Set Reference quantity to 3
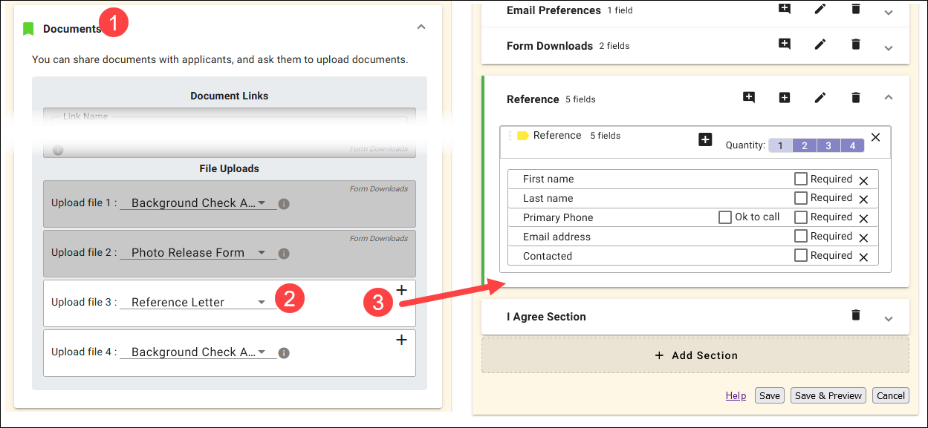Image resolution: width=928 pixels, height=428 pixels. [x=828, y=145]
